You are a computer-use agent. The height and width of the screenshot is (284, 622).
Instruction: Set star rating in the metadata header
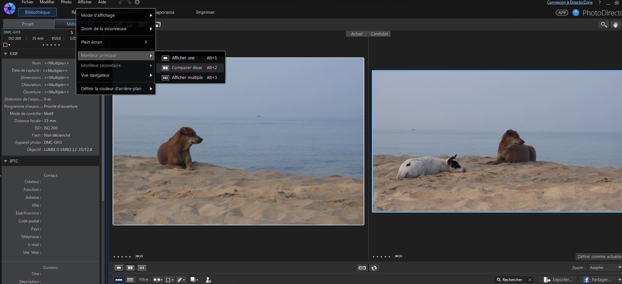51,45
